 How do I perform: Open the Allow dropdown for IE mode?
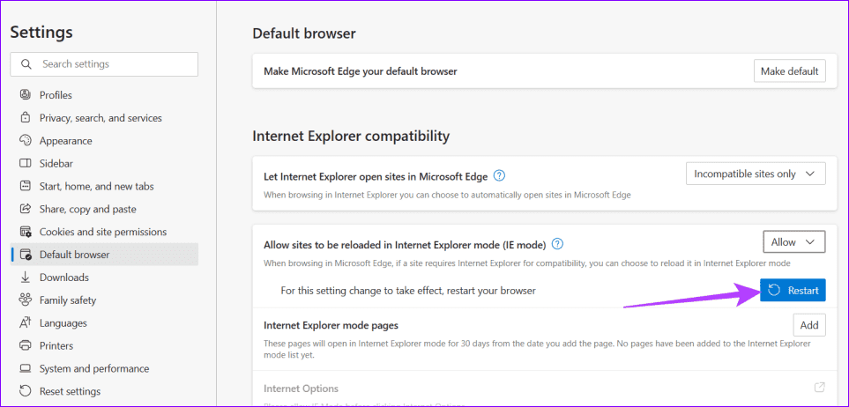pyautogui.click(x=794, y=242)
